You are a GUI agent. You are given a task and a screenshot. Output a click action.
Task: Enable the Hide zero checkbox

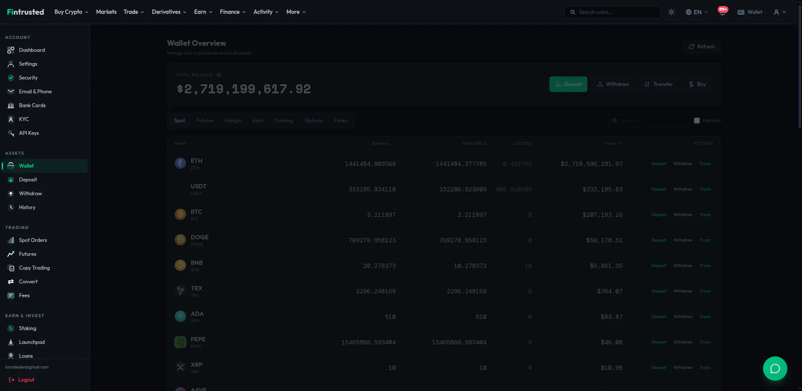[x=697, y=121]
